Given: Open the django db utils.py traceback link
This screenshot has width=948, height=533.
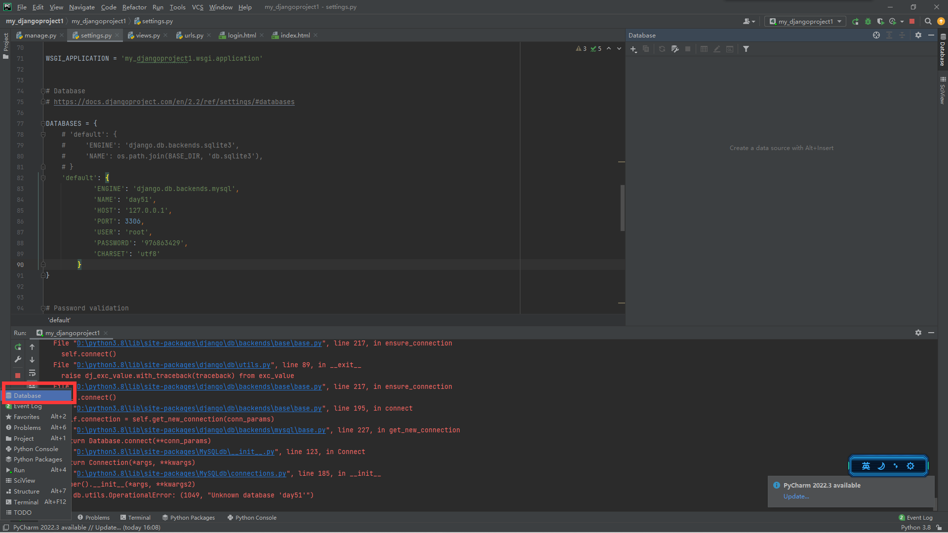Looking at the screenshot, I should point(173,365).
